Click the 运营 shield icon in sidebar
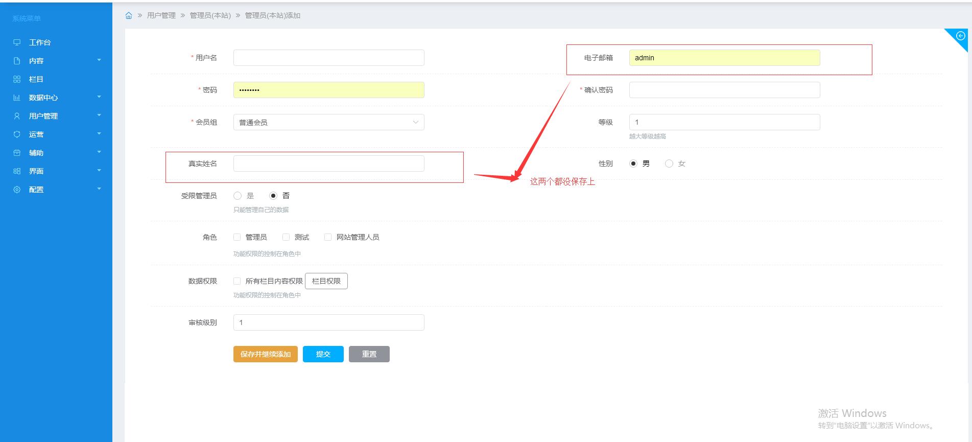Screen dimensions: 972x442 [17, 134]
